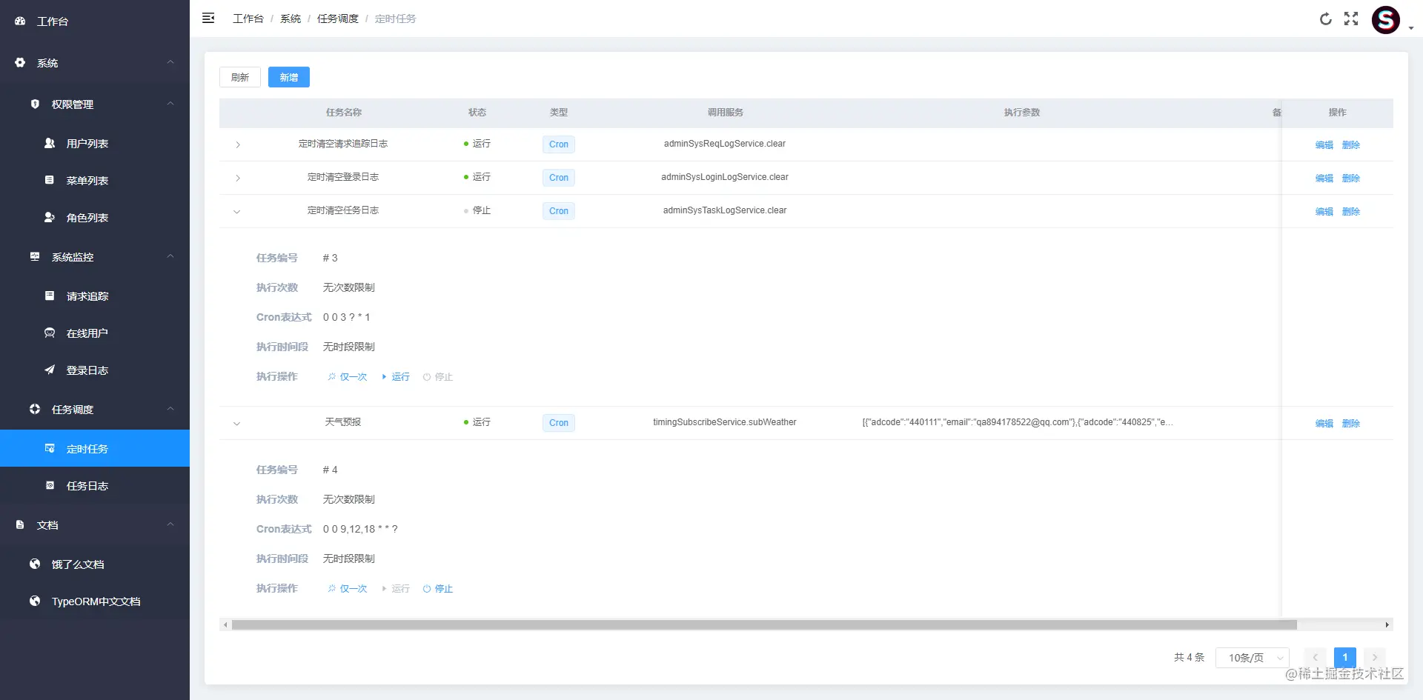Click the 工作台 breadcrumb link
The height and width of the screenshot is (700, 1423).
tap(248, 19)
